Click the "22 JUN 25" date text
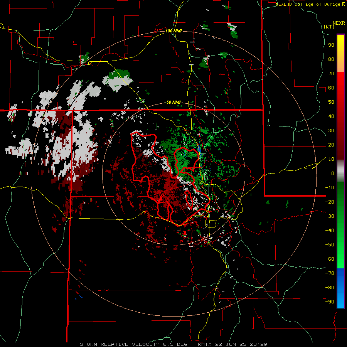This screenshot has height=347, width=347. 231,344
